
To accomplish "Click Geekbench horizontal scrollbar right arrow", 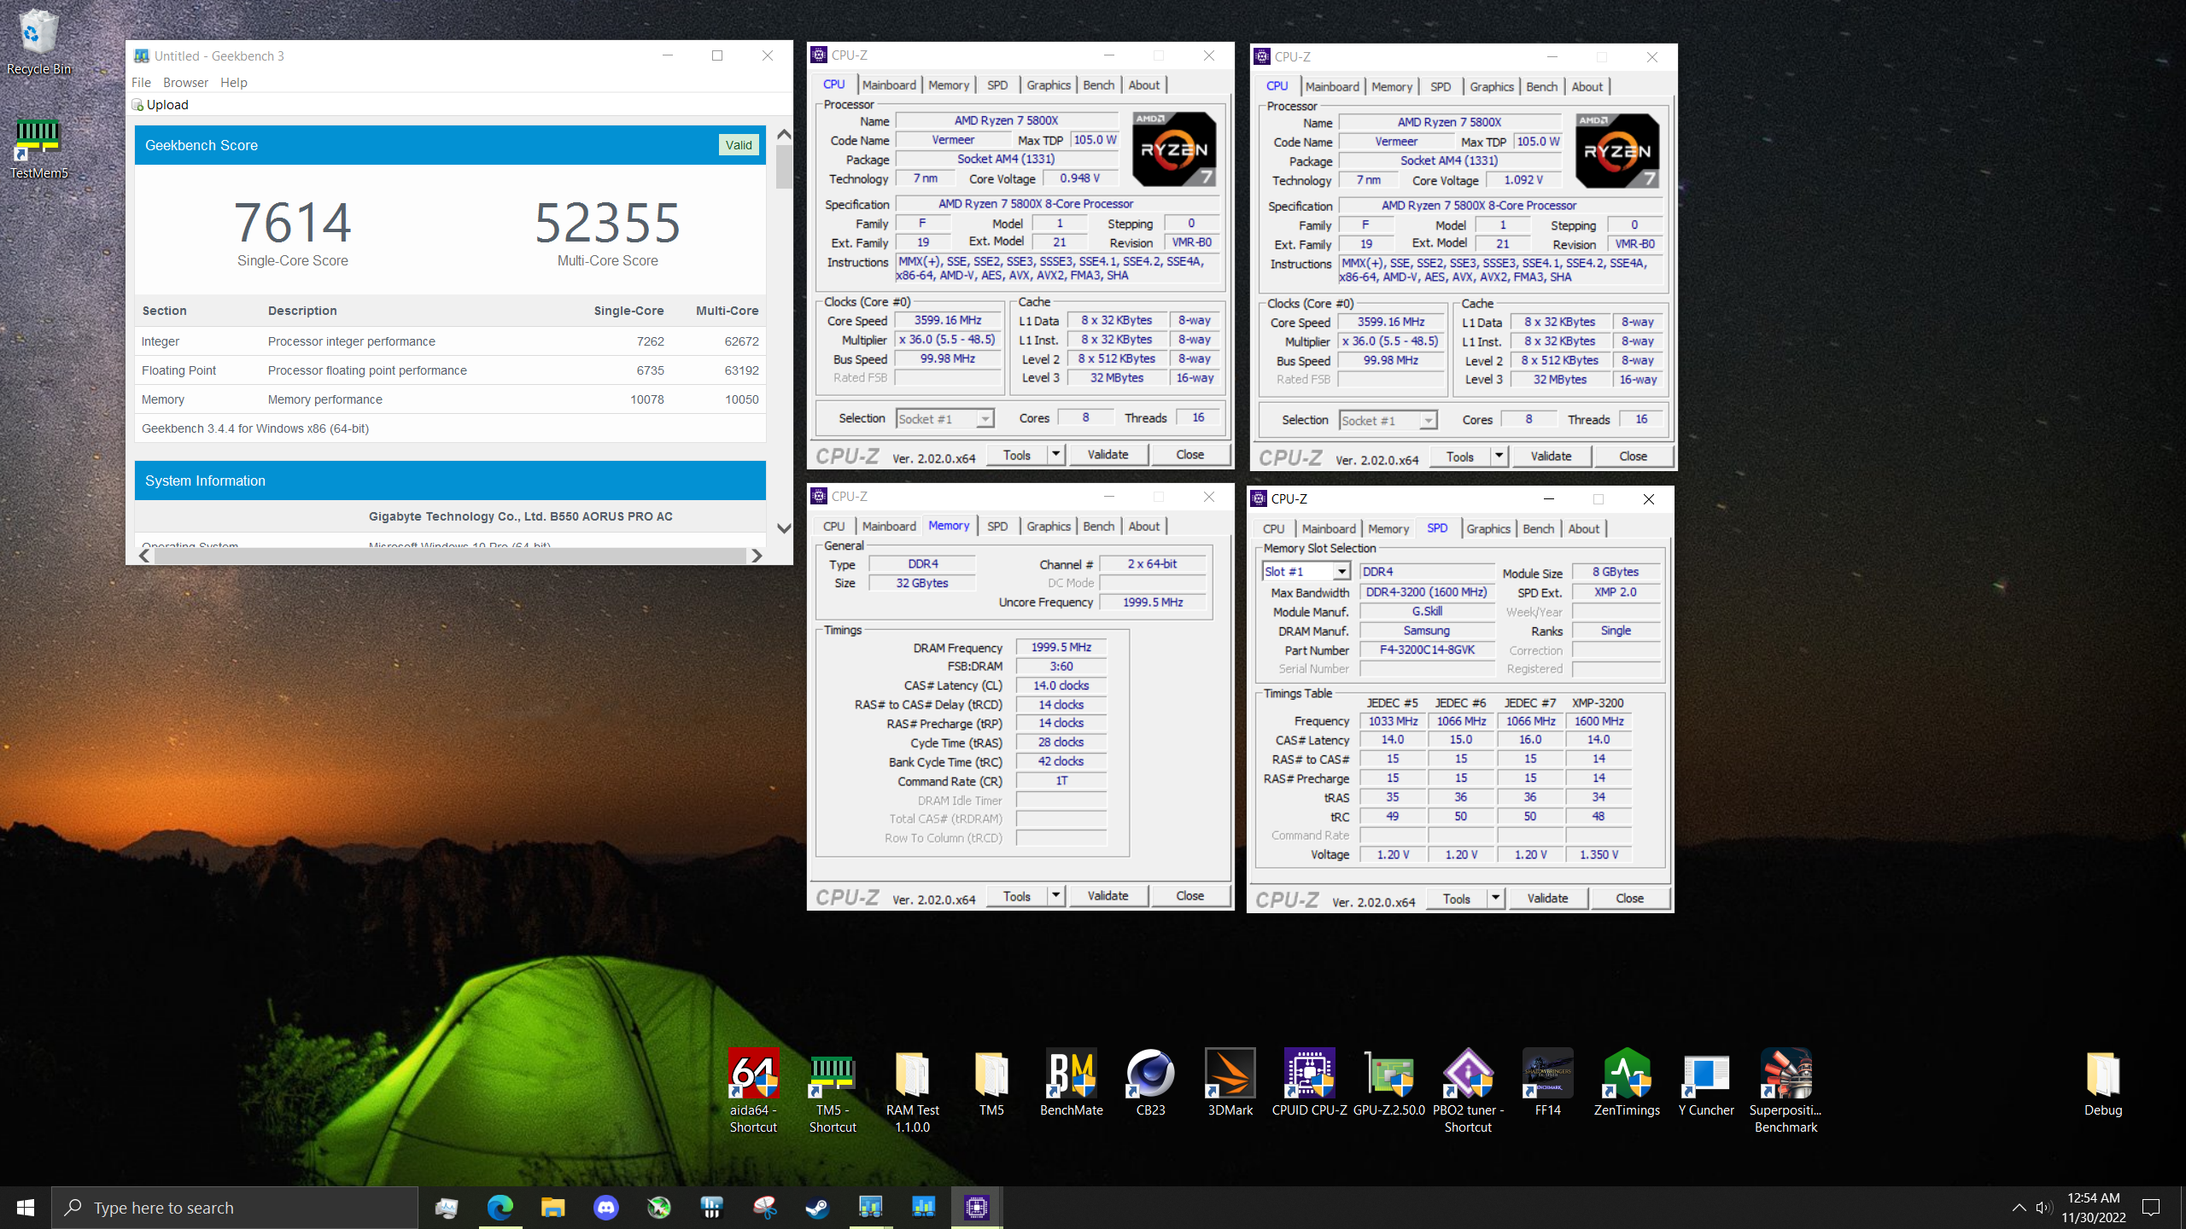I will point(757,556).
